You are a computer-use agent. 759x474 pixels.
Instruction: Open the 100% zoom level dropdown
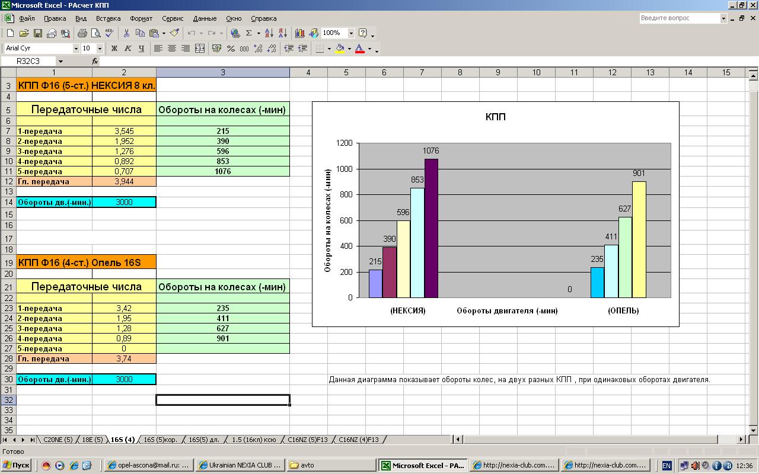click(x=351, y=33)
